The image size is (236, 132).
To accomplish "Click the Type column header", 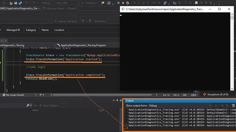I will 101,110.
